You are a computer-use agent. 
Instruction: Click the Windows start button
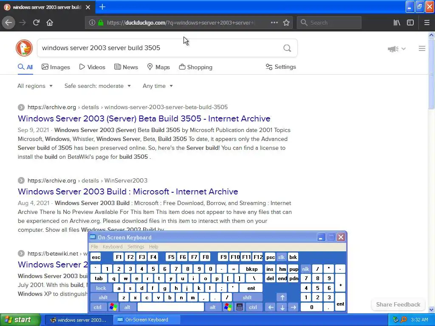click(x=20, y=320)
